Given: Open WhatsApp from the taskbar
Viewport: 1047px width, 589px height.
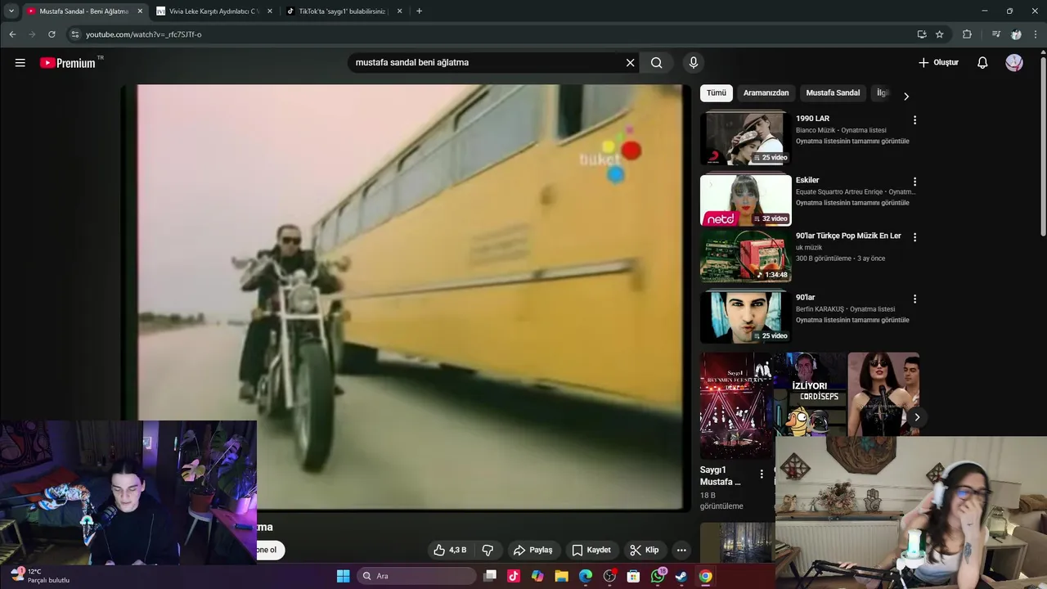Looking at the screenshot, I should click(658, 576).
